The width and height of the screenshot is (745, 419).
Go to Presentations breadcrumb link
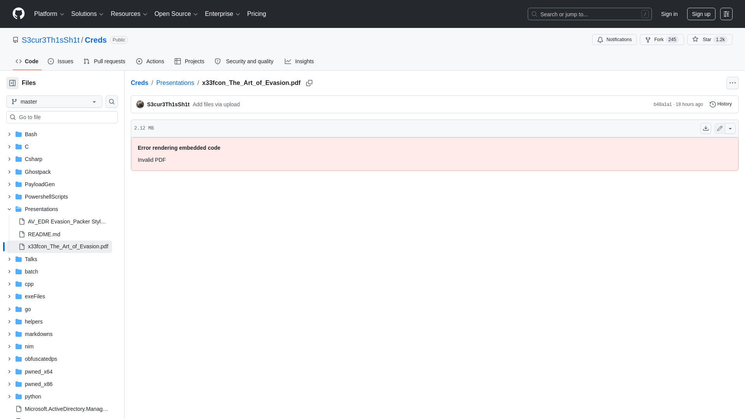pos(175,83)
